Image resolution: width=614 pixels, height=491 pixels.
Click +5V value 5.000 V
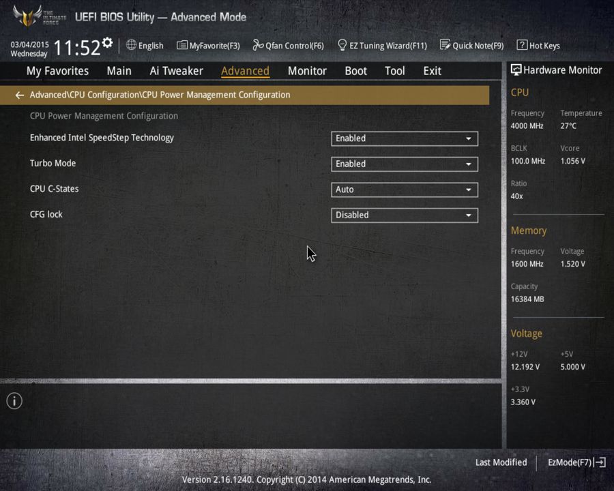click(573, 367)
